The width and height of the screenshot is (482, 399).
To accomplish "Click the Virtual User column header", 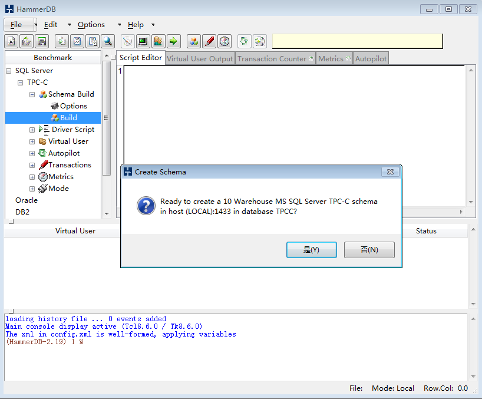I will click(x=75, y=231).
